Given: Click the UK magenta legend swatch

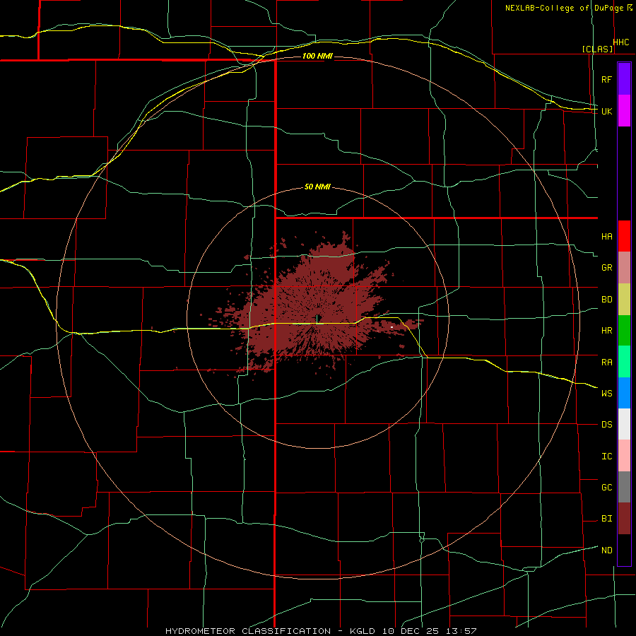Looking at the screenshot, I should (x=624, y=111).
